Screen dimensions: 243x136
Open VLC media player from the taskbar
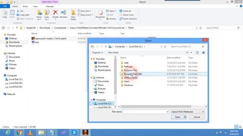(x=30, y=133)
